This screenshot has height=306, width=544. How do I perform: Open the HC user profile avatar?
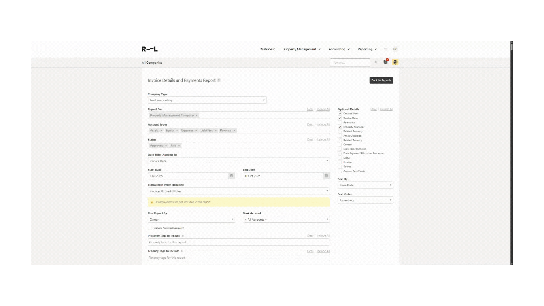[x=395, y=49]
